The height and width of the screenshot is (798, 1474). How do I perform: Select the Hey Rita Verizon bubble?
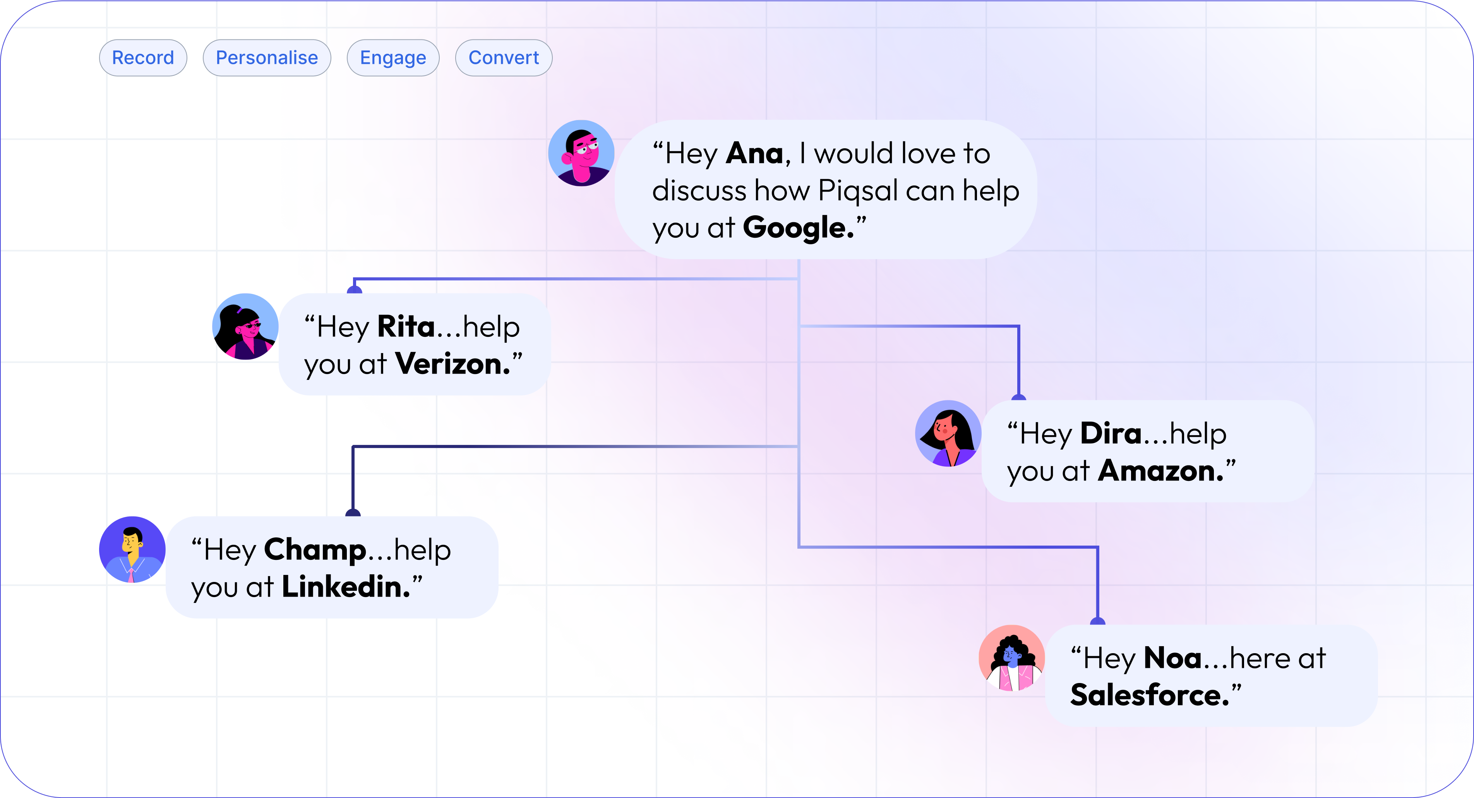[414, 345]
